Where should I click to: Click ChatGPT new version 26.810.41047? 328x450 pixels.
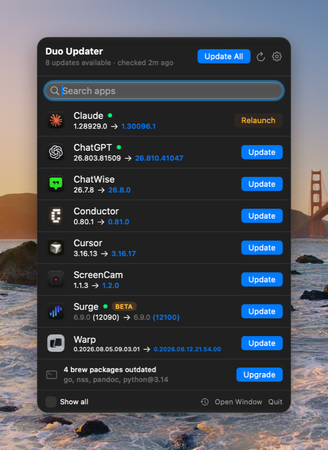[x=159, y=158]
